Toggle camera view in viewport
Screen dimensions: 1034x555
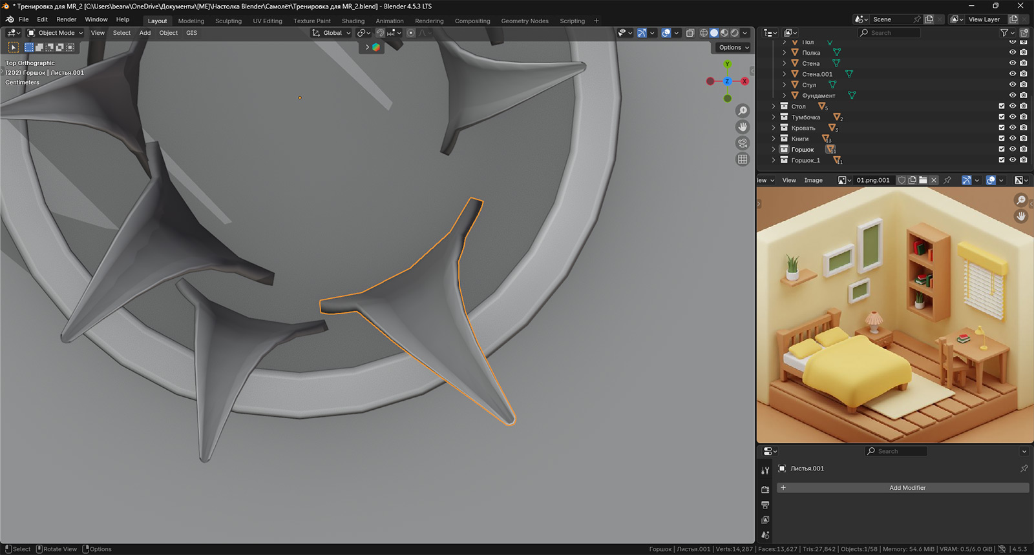click(x=743, y=143)
